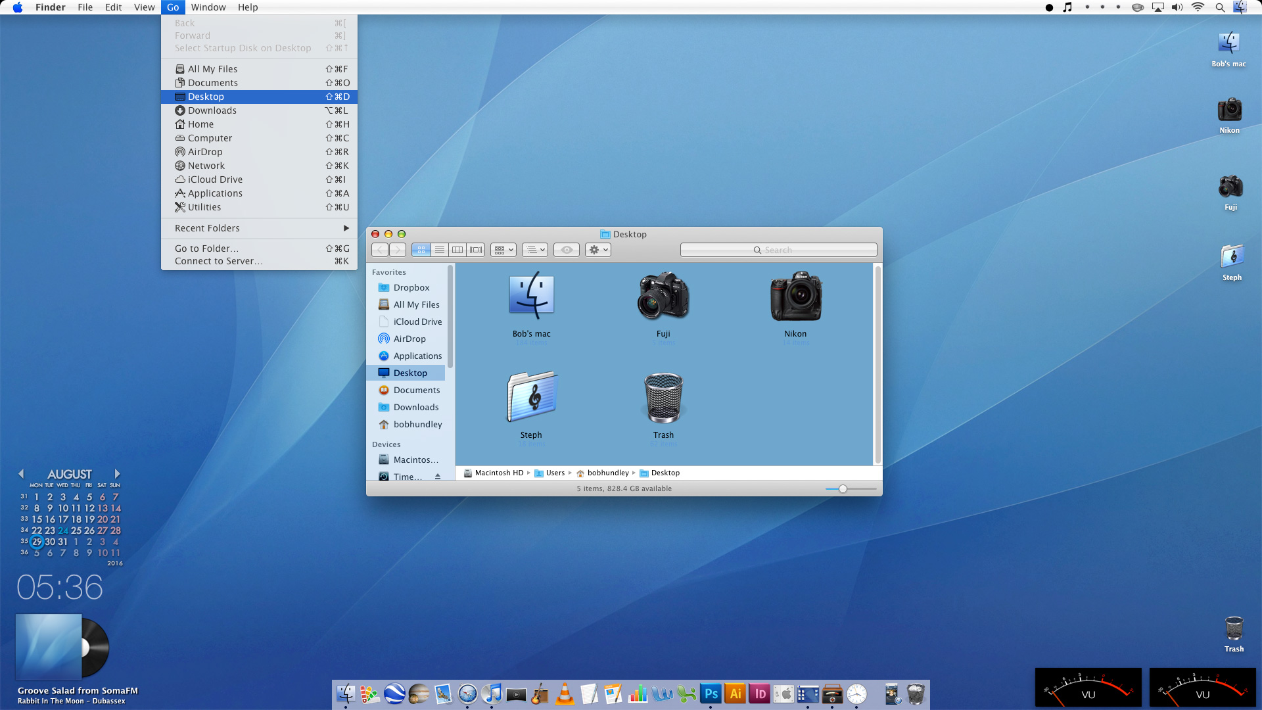
Task: Eject the Time… device in sidebar
Action: click(x=438, y=477)
